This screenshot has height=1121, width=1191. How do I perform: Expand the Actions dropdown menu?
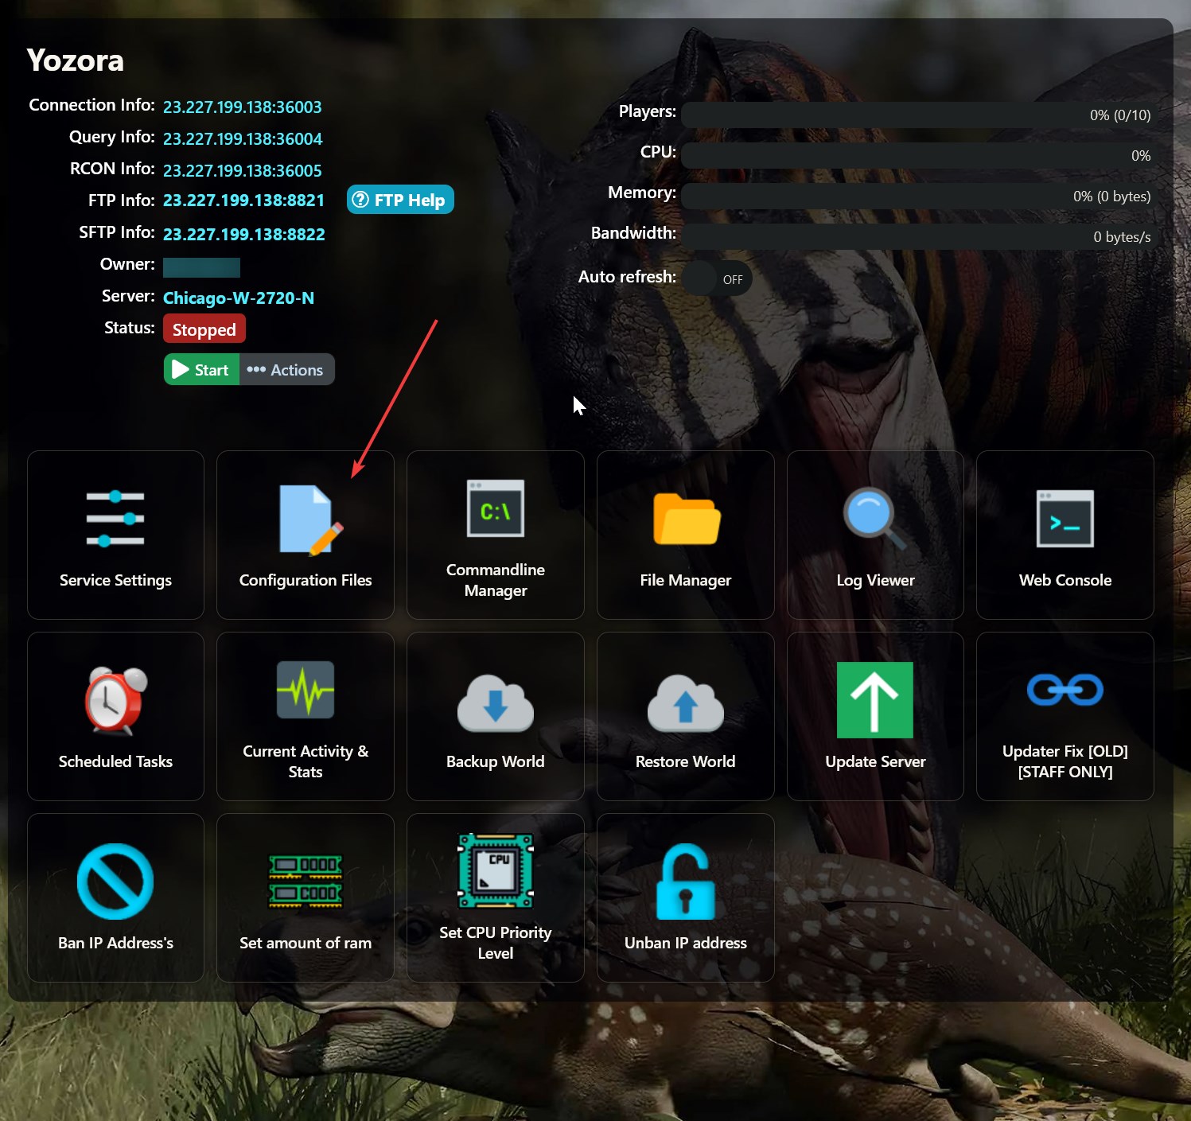(x=286, y=370)
